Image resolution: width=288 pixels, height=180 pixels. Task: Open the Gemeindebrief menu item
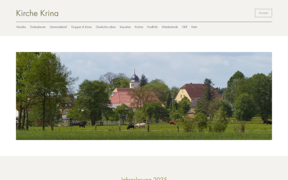58,27
